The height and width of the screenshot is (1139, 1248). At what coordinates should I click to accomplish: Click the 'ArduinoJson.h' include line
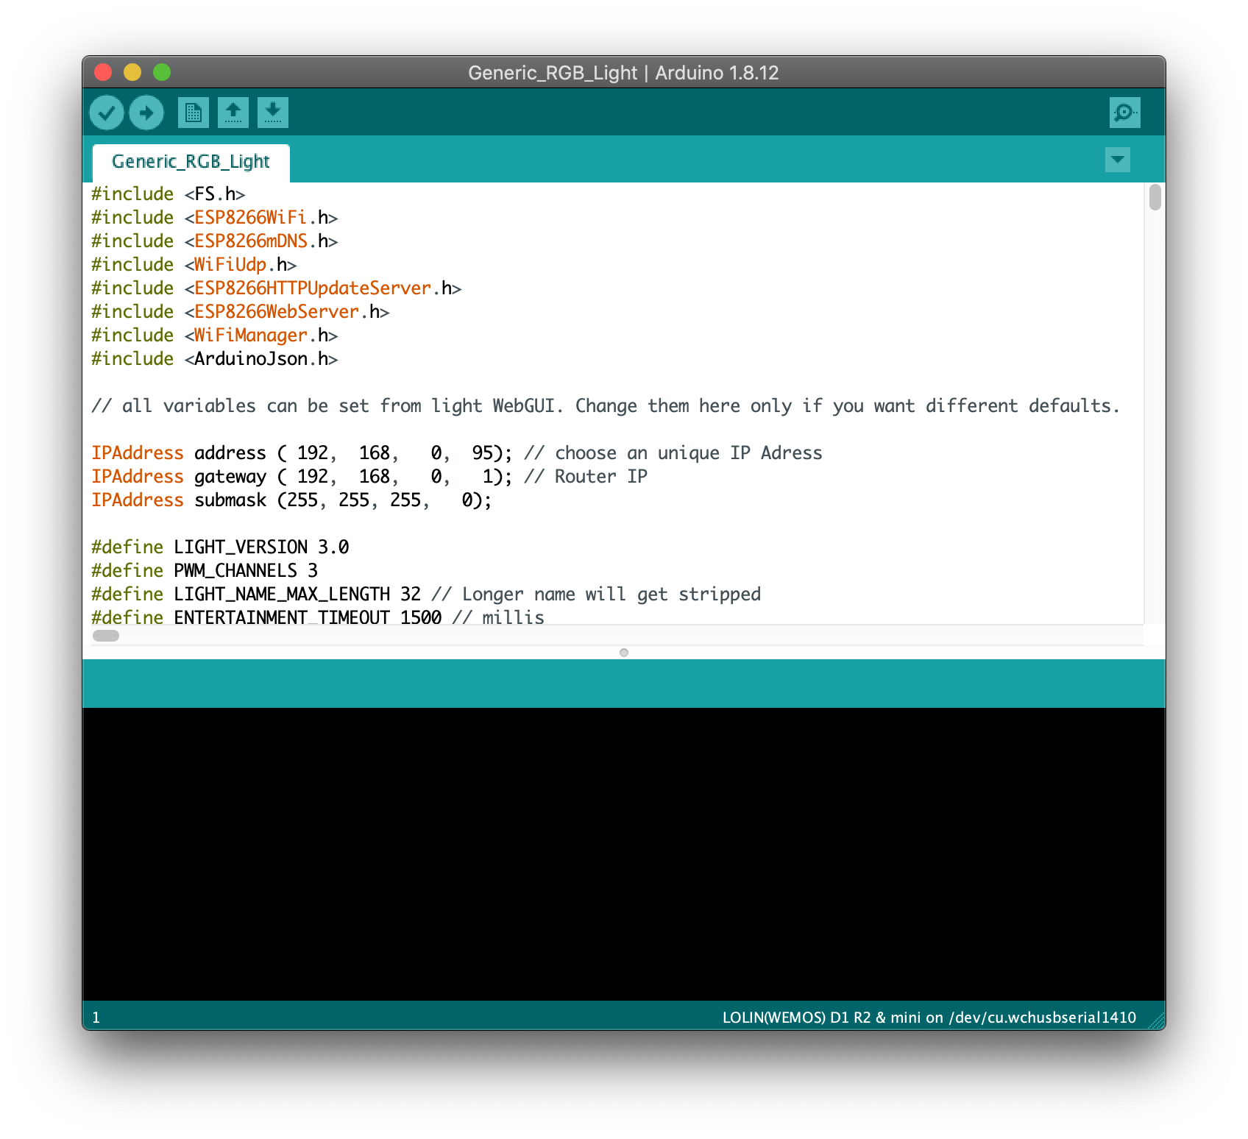point(215,359)
